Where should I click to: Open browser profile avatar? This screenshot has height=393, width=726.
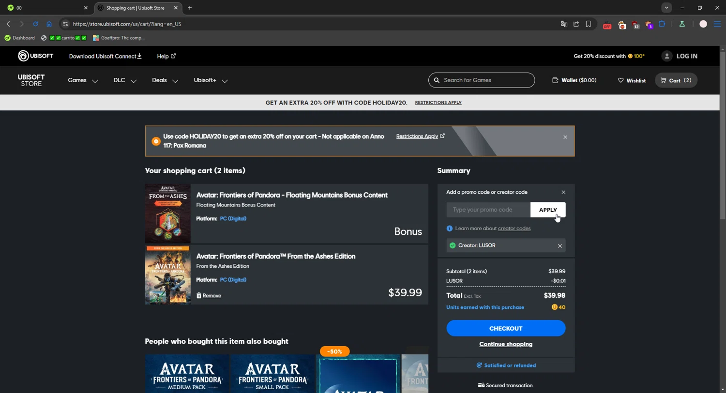[x=703, y=24]
